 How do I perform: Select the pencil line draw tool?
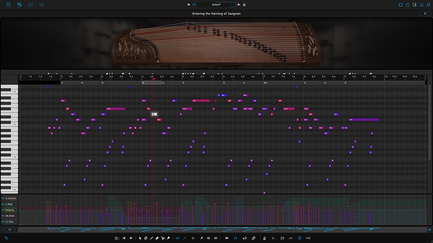pyautogui.click(x=151, y=238)
